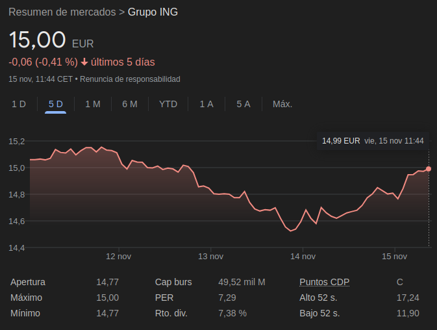Show the 5 A range tab
437x330 pixels.
coord(243,104)
